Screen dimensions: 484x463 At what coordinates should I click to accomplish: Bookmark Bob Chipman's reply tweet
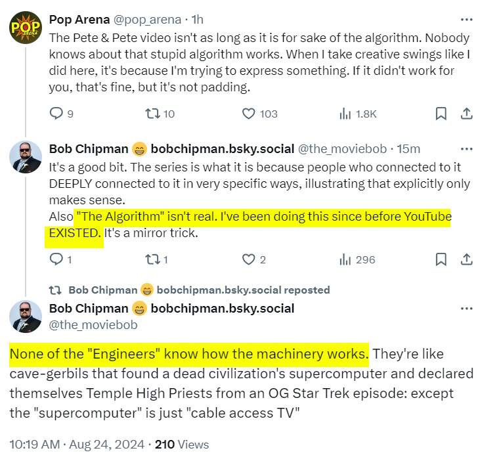click(x=441, y=259)
